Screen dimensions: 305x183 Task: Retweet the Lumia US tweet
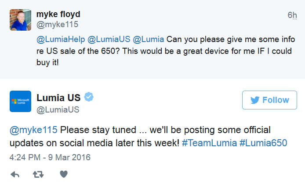point(39,175)
